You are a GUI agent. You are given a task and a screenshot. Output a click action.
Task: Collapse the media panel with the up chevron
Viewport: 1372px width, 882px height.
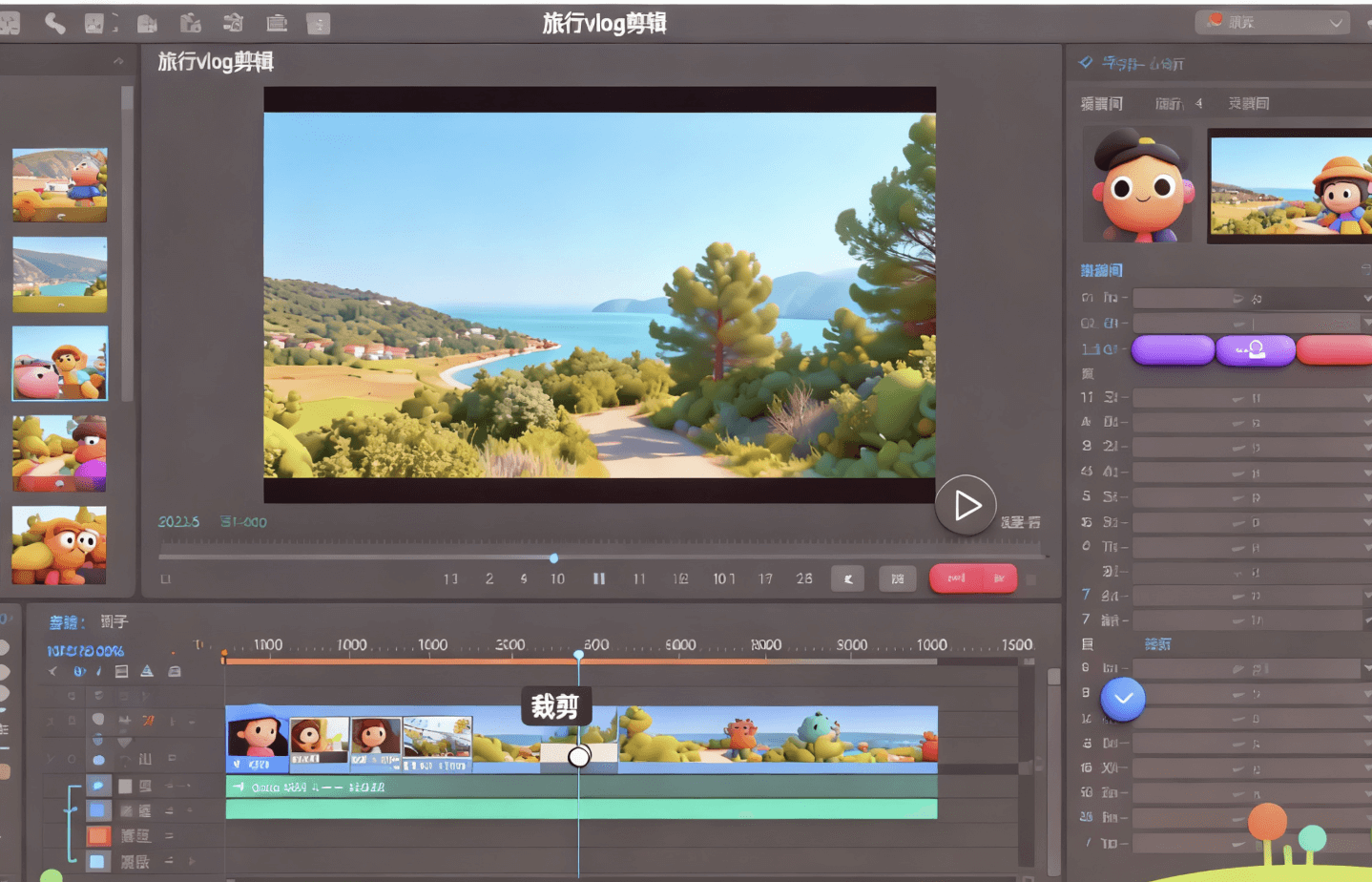click(x=118, y=62)
